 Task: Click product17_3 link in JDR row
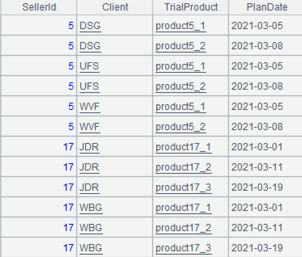click(x=183, y=187)
